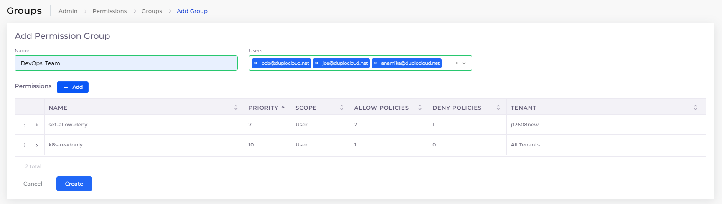Sort table by Scope column
The image size is (722, 204).
pyautogui.click(x=341, y=108)
